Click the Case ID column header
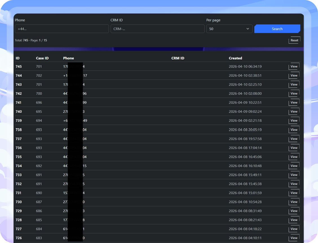The width and height of the screenshot is (318, 243). (42, 58)
